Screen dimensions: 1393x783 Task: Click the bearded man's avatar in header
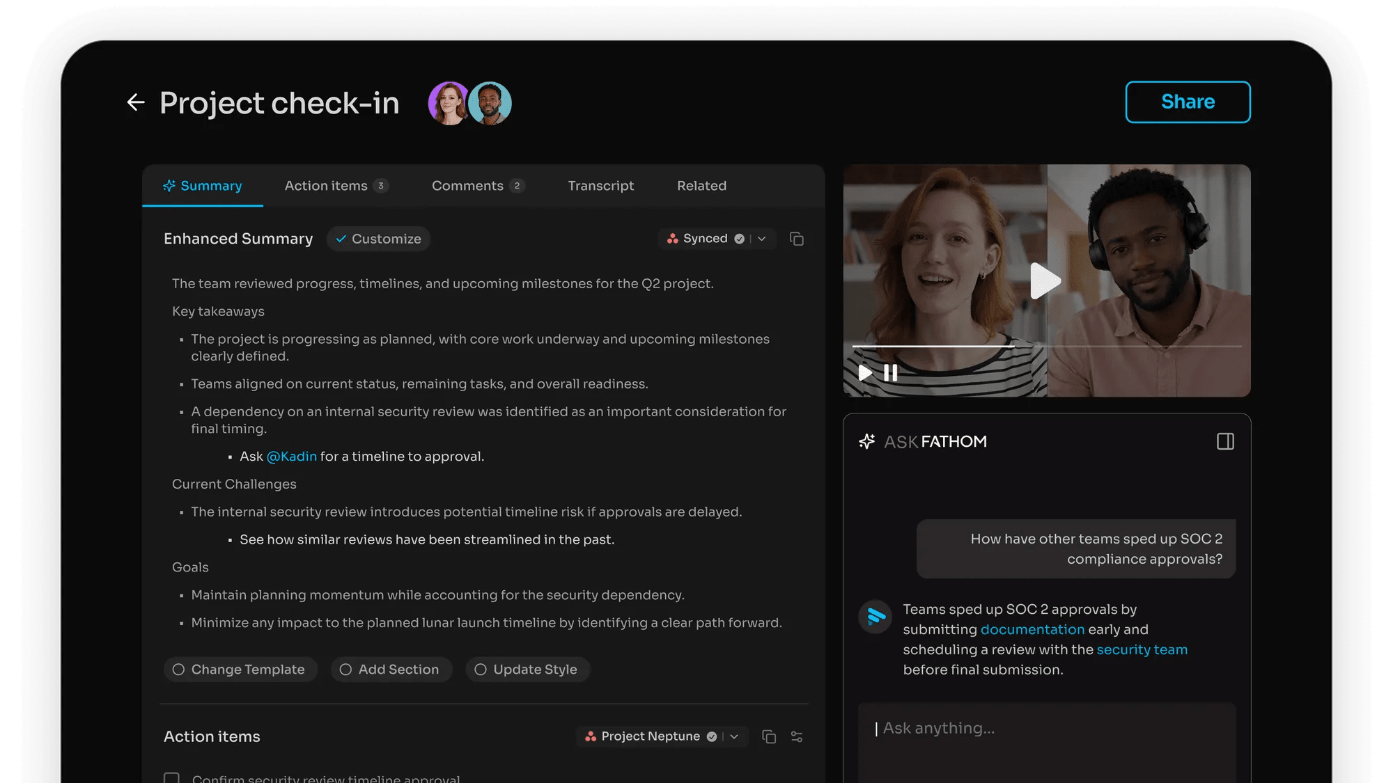point(490,103)
